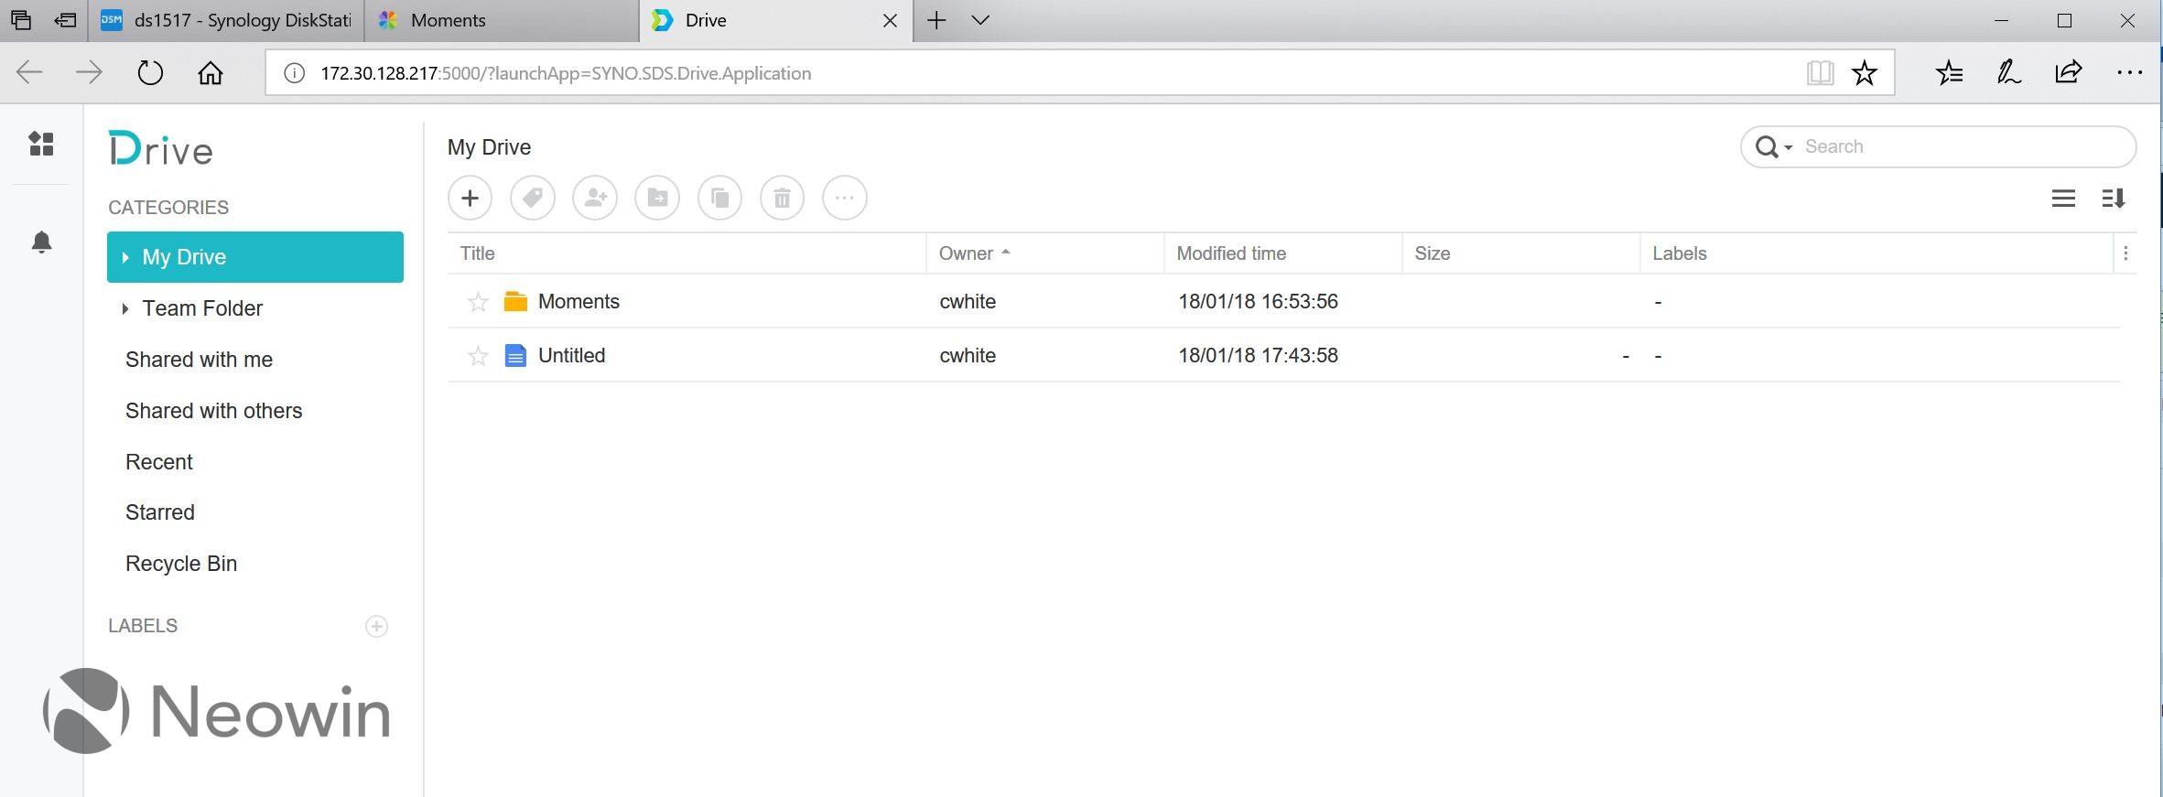Go to browser home page

211,73
